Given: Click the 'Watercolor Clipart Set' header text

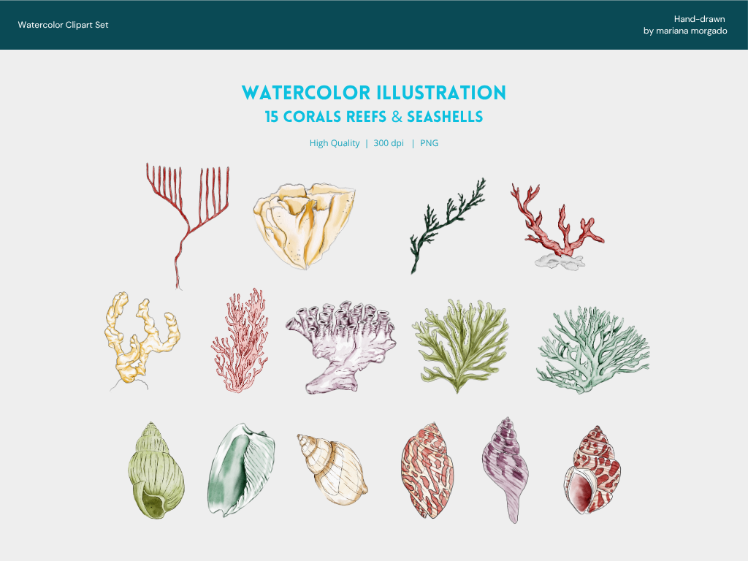Looking at the screenshot, I should pyautogui.click(x=63, y=25).
